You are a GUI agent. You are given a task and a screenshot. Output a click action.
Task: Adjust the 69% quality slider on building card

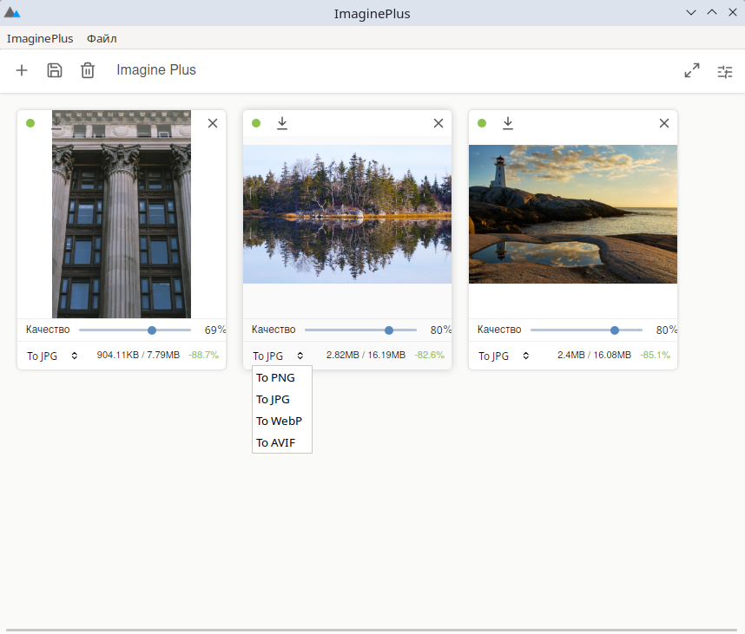coord(135,330)
